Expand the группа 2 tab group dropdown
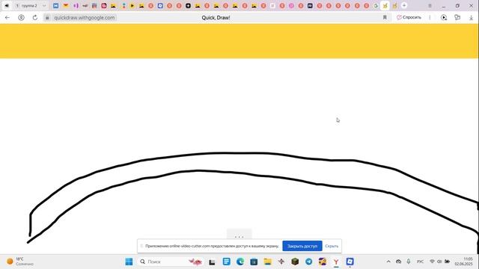Viewport: 479px width, 269px height. [44, 5]
